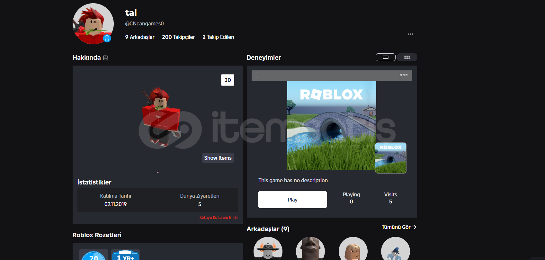Click Tümünü Gör to see all friends
Screen dimensions: 545x260
pyautogui.click(x=399, y=227)
